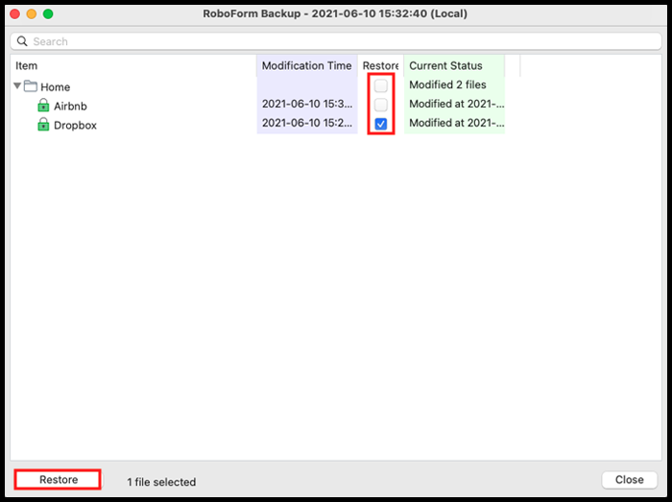Sort by Modification Time column header
Screen dimensions: 672x502
point(307,65)
